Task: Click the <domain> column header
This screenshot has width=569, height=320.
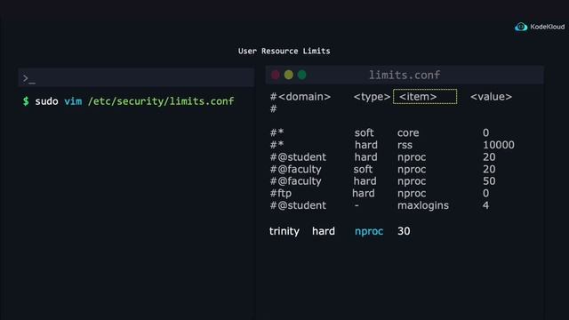Action: click(x=304, y=97)
